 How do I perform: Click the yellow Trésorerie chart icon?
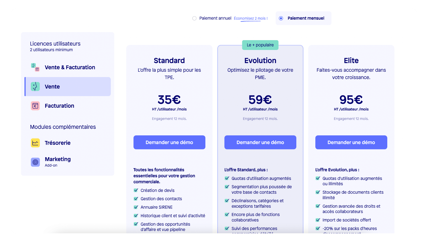point(35,143)
